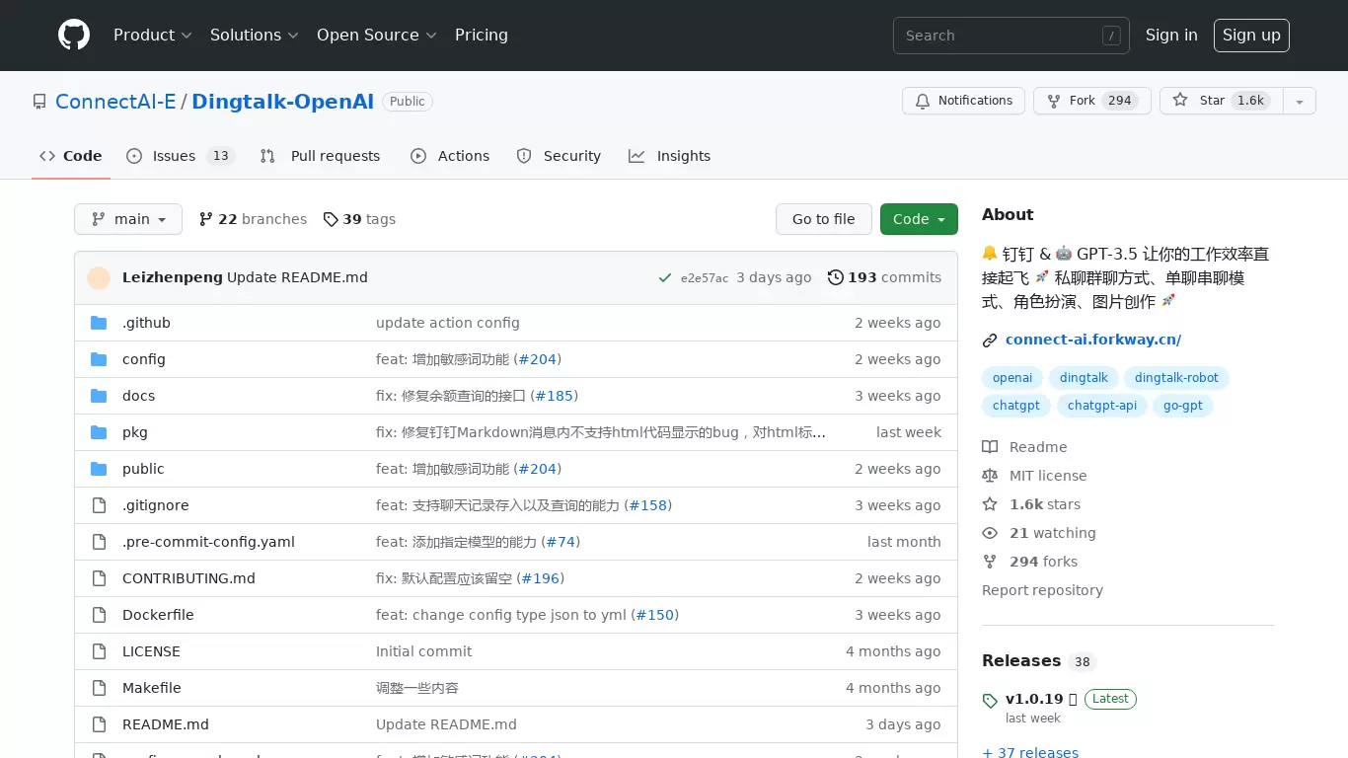Open pull request #158 link
1348x758 pixels.
coord(648,505)
